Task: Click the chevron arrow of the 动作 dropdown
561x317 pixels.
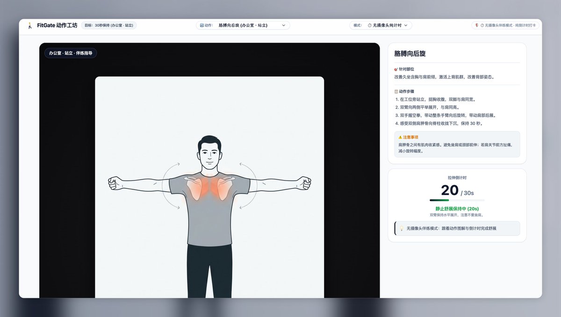Action: pos(284,25)
